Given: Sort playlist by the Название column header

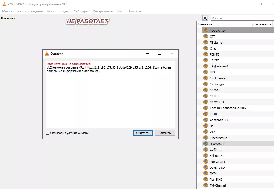Looking at the screenshot, I should click(224, 24).
